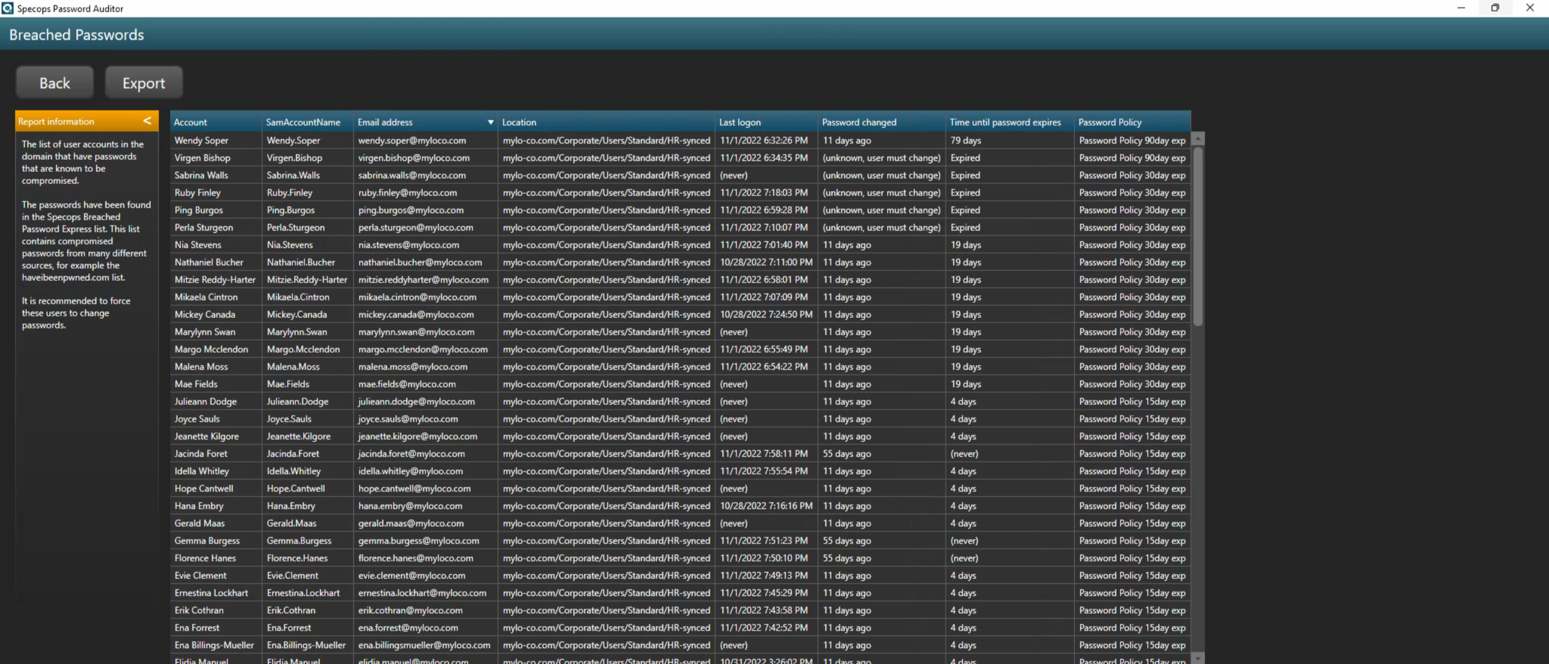
Task: Collapse the Report information panel arrow
Action: [147, 121]
